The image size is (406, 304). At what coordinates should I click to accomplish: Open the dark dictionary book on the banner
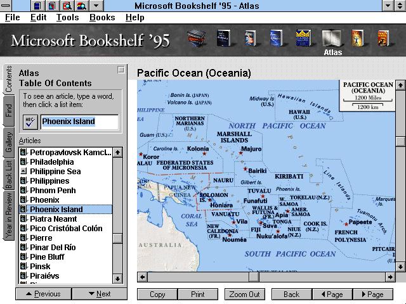point(224,38)
